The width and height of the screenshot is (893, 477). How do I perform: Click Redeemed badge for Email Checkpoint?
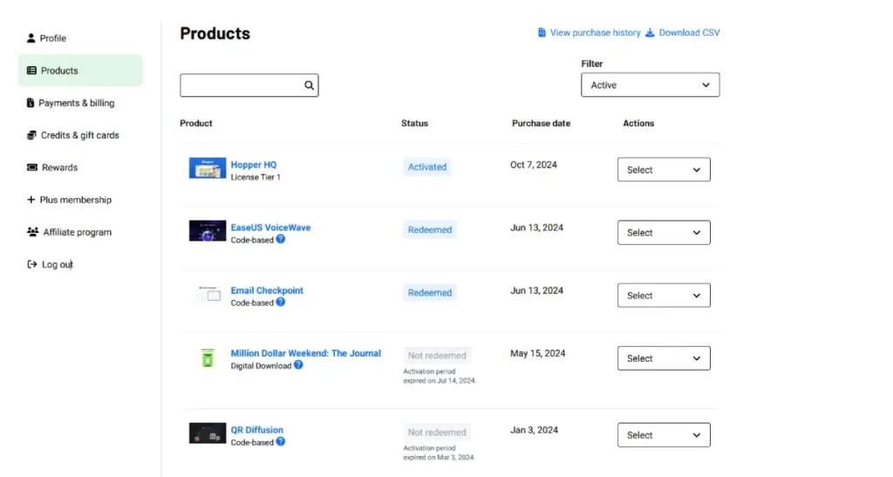point(430,293)
